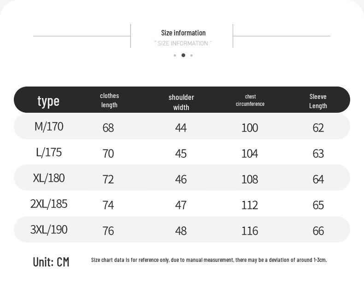This screenshot has width=364, height=301.
Task: Click the right pagination dot
Action: (191, 55)
